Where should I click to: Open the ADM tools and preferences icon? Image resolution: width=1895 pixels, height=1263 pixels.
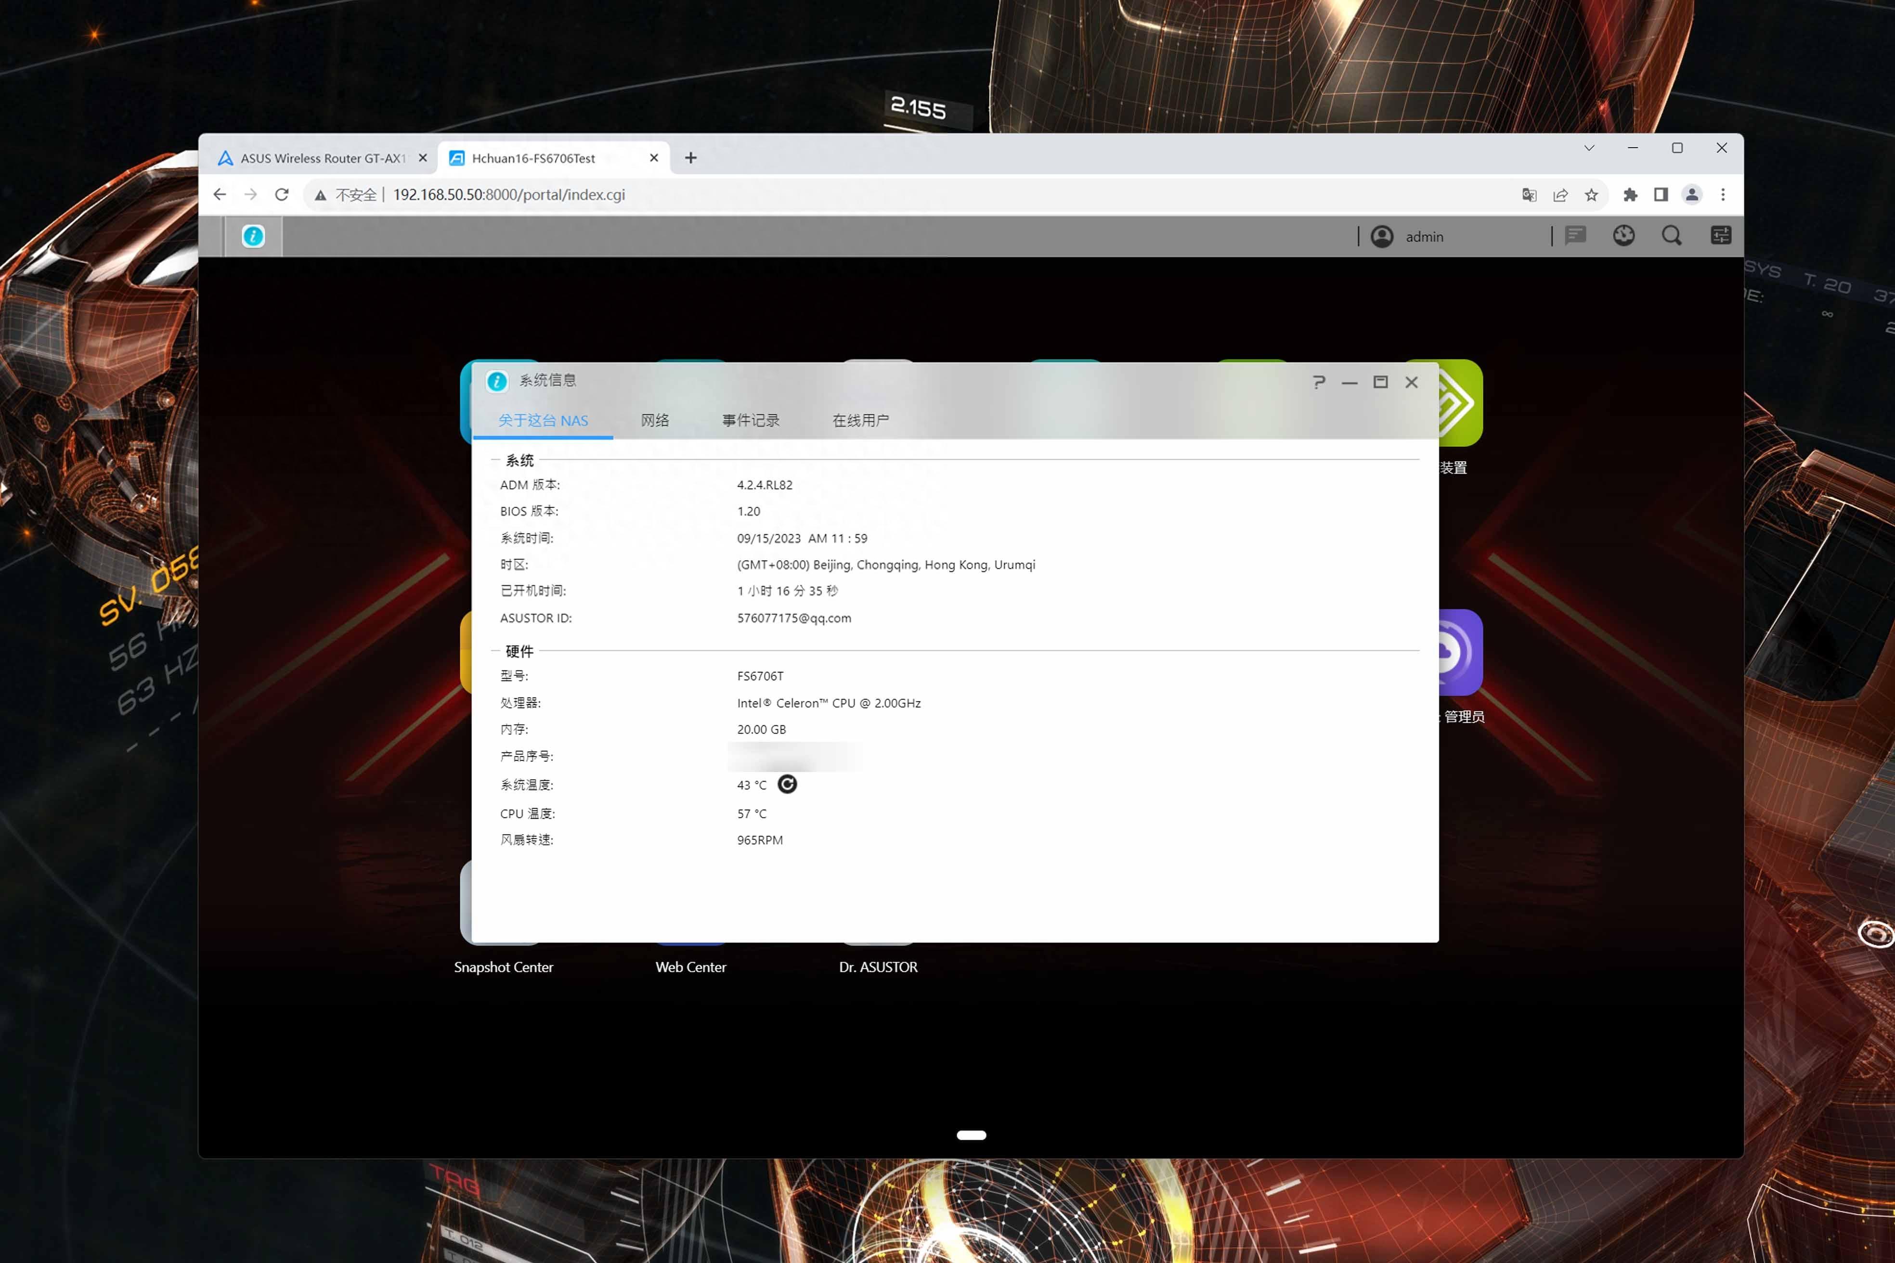click(x=1720, y=235)
